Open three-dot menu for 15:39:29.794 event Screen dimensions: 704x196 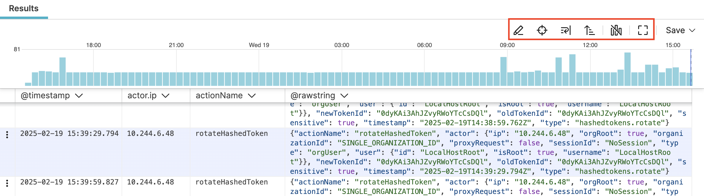click(7, 135)
